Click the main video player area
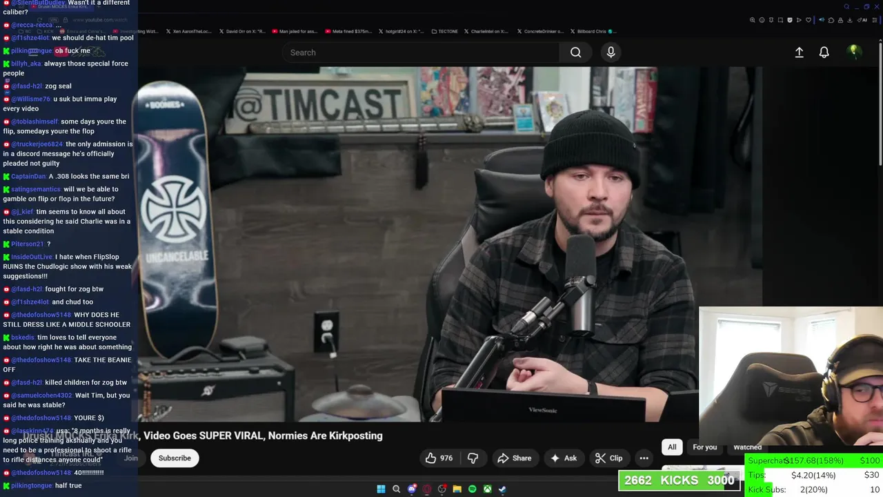The width and height of the screenshot is (883, 497). pos(450,244)
